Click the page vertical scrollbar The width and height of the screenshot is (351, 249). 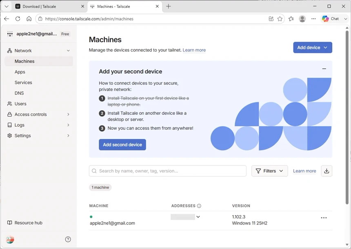click(347, 117)
